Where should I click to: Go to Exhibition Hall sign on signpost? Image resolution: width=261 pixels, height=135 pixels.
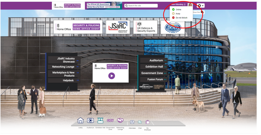pos(154,67)
